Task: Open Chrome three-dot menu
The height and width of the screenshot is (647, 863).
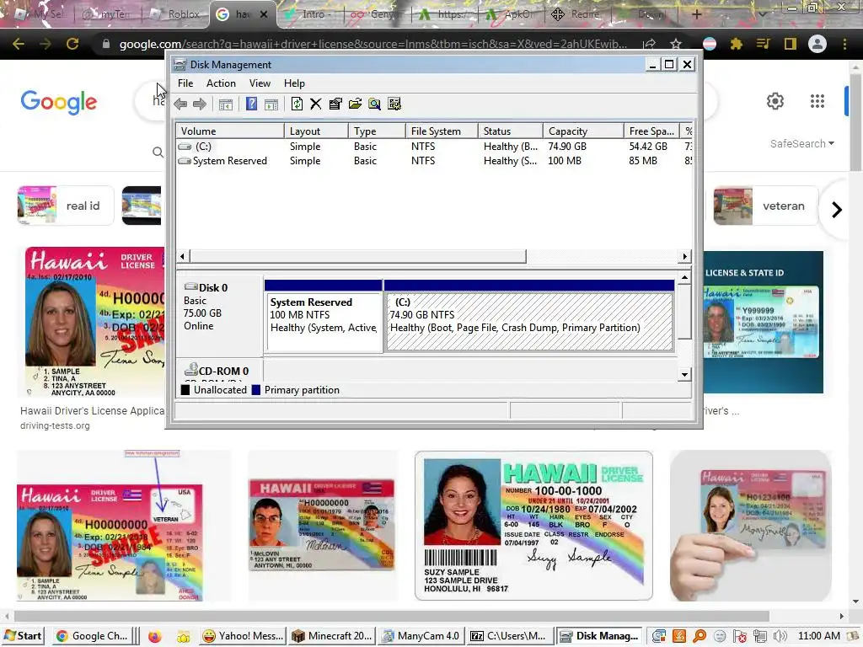Action: pos(844,44)
